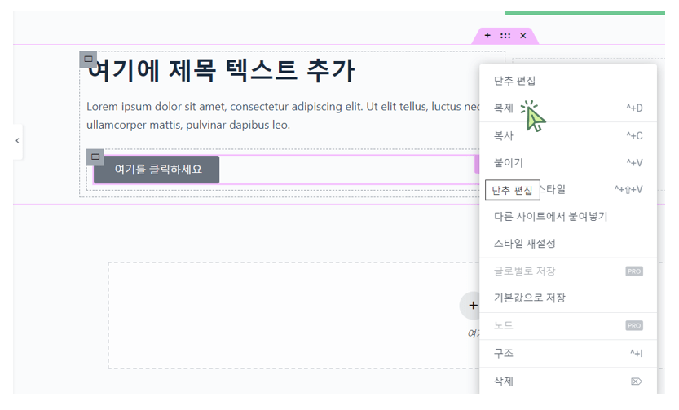The image size is (679, 410).
Task: Select the heading container handle icon
Action: click(88, 60)
